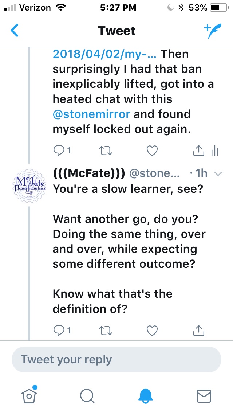Open the truncated 2018/04/02/my-… link
The height and width of the screenshot is (414, 233).
[105, 54]
